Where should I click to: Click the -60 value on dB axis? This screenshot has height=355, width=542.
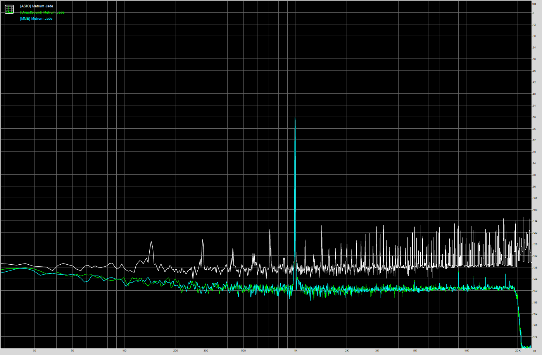(x=534, y=117)
